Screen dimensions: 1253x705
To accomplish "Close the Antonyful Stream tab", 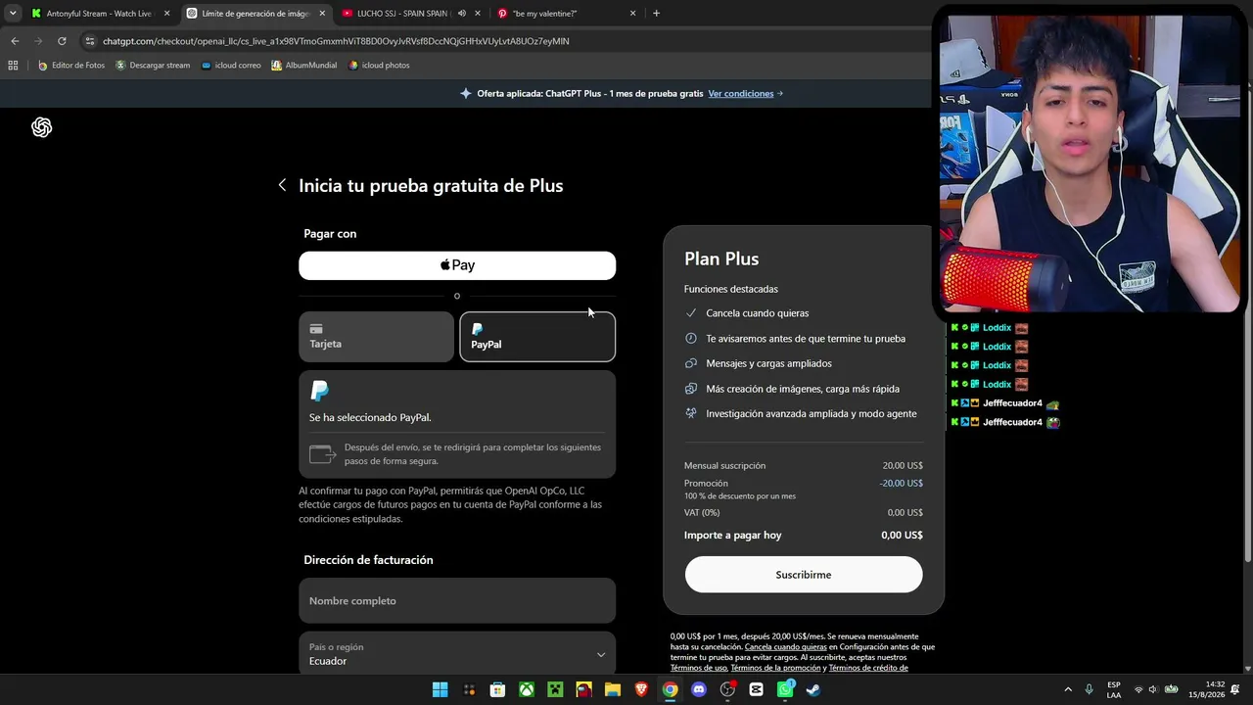I will 167,14.
